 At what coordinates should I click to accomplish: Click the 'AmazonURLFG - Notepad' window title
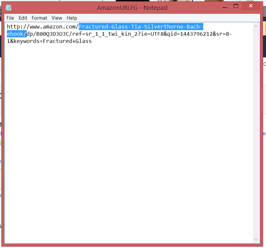(x=132, y=8)
